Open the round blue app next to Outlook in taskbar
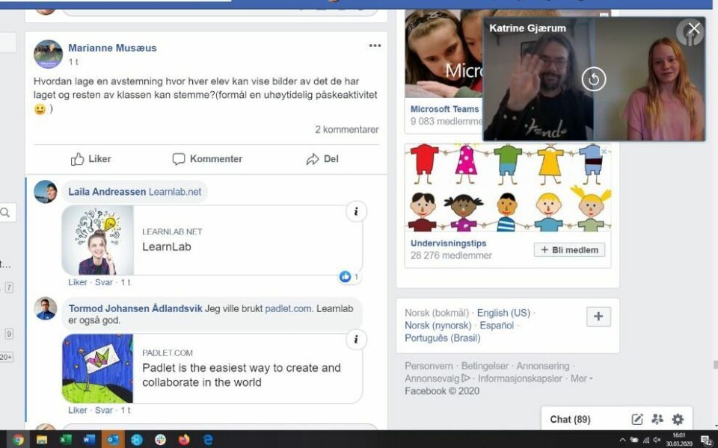Image resolution: width=718 pixels, height=448 pixels. [136, 440]
